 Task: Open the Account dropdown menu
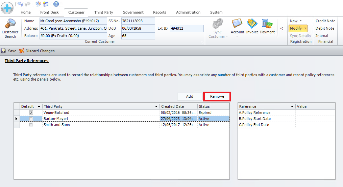pos(237,36)
